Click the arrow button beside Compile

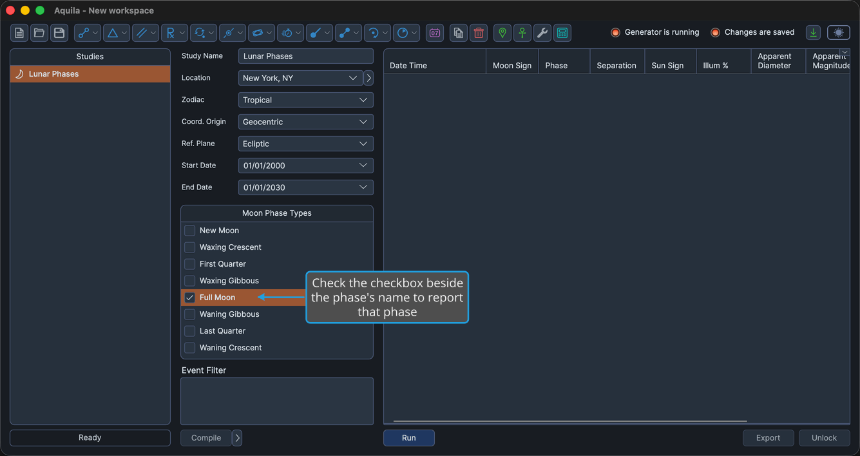click(x=237, y=438)
